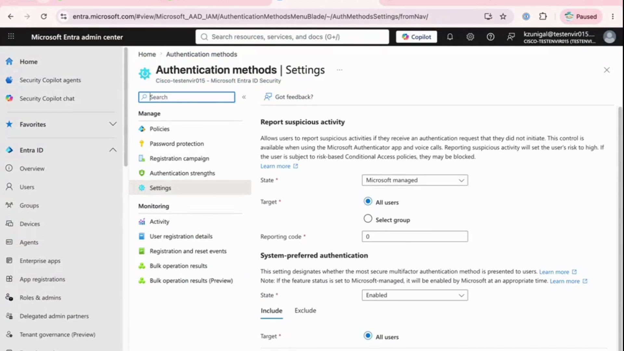
Task: Open portal settings gear icon
Action: pyautogui.click(x=470, y=37)
